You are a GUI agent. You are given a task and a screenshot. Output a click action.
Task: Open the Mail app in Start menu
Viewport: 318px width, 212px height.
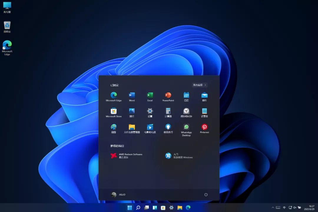204,97
